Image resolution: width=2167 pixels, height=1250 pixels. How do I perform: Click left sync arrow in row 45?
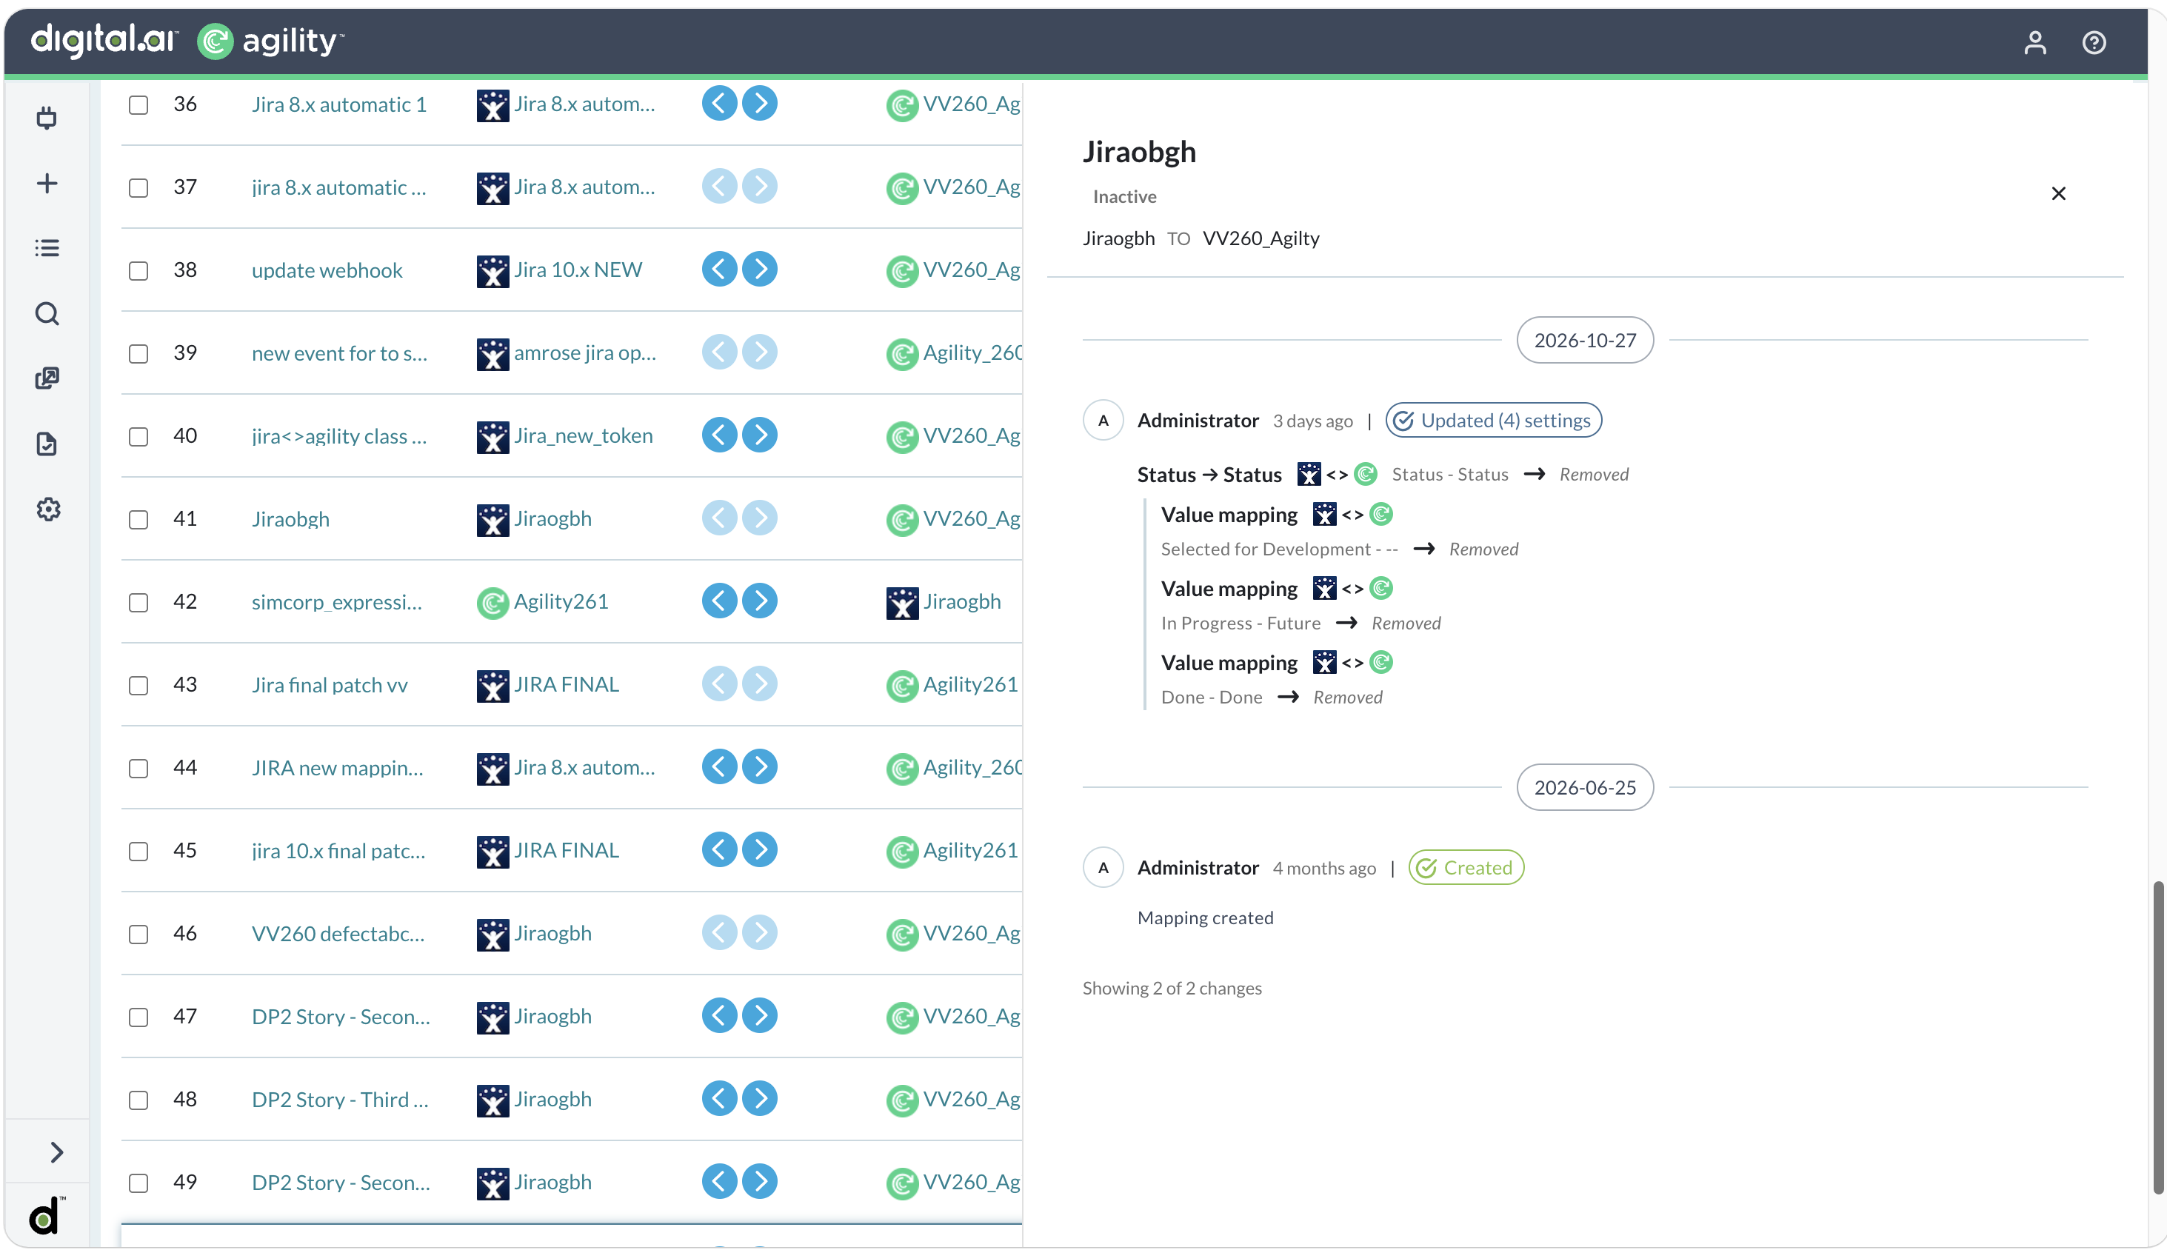tap(719, 850)
